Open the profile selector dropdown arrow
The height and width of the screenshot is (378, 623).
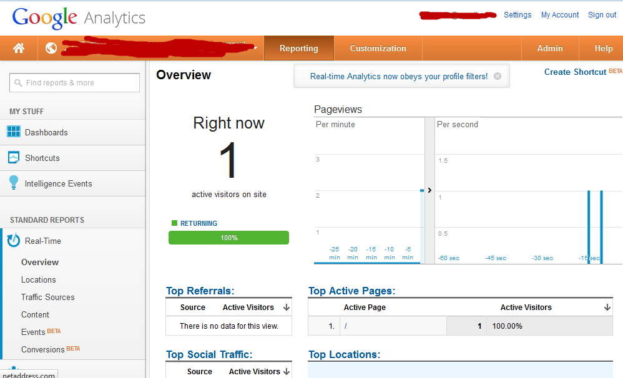click(x=255, y=49)
